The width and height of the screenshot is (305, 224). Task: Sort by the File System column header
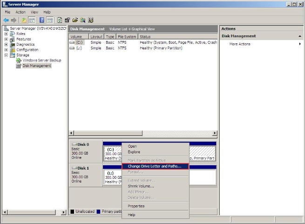(x=127, y=37)
